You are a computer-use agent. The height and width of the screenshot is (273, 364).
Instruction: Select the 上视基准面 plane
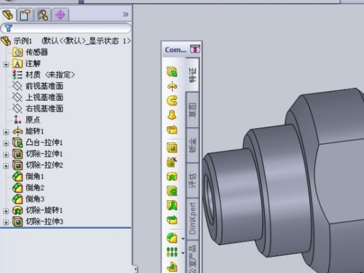click(44, 97)
